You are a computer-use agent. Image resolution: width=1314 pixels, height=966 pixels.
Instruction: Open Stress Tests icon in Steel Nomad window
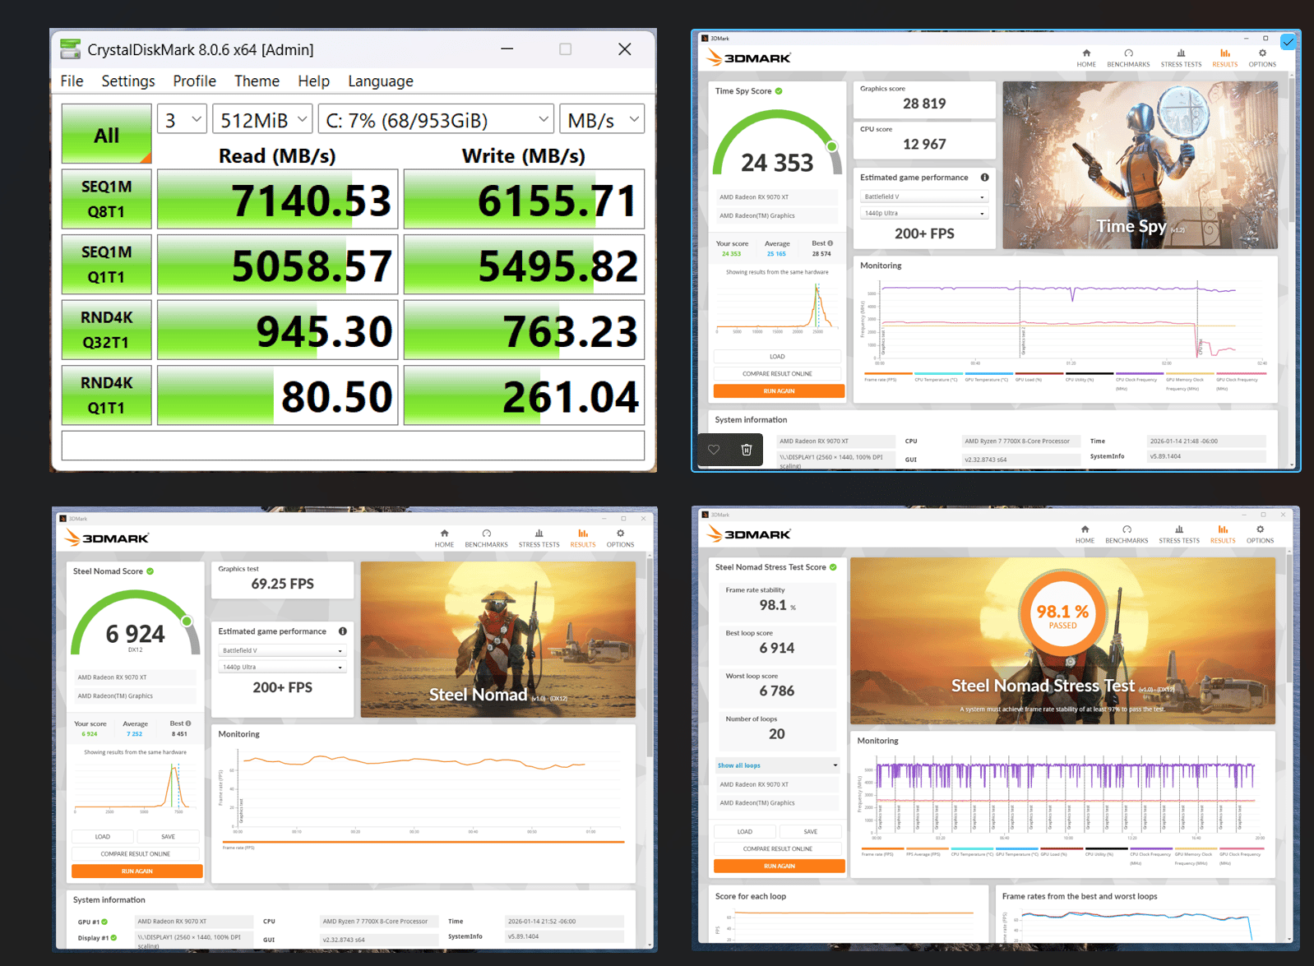pyautogui.click(x=539, y=534)
